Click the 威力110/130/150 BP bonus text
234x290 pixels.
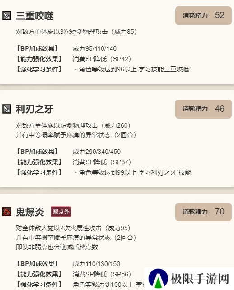coord(96,264)
